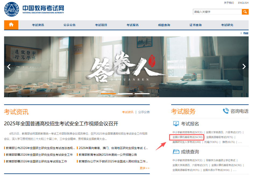Open 全国外语水平考试(WSK) score link
The width and height of the screenshot is (258, 175).
coord(216,170)
